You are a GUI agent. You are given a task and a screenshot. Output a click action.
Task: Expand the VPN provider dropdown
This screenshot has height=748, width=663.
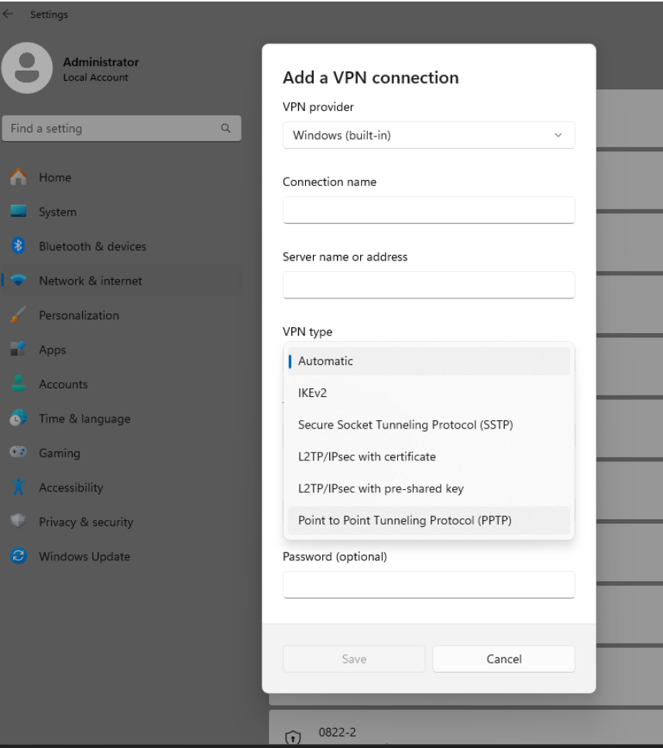click(428, 136)
